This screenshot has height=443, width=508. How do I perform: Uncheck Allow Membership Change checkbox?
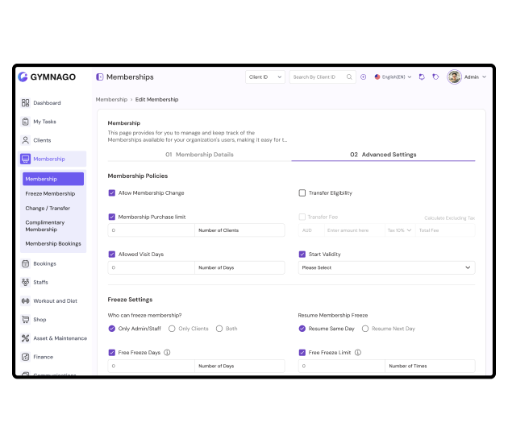tap(112, 193)
